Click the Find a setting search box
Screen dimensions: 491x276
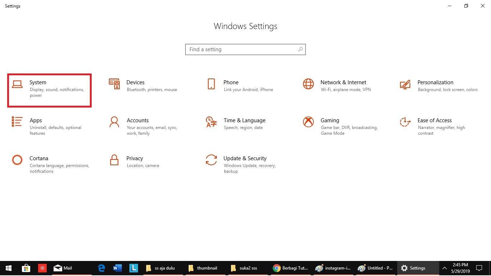tap(245, 49)
